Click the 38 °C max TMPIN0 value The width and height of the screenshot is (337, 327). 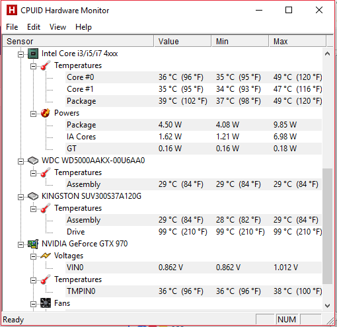tap(297, 291)
